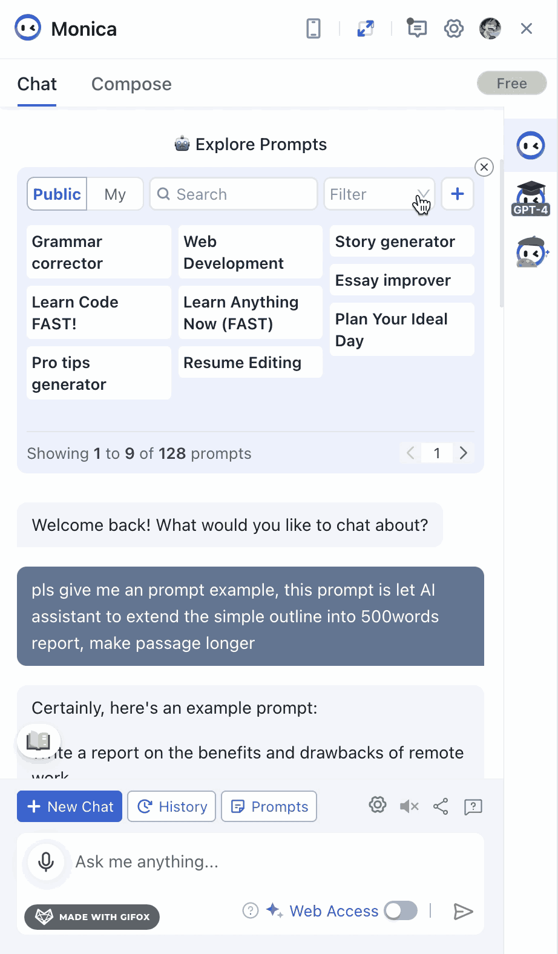Screen dimensions: 558x954
Task: Start a New Chat
Action: [70, 806]
